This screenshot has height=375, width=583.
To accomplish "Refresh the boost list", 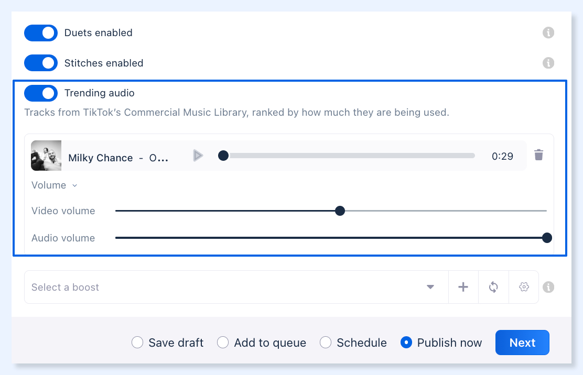I will 493,287.
